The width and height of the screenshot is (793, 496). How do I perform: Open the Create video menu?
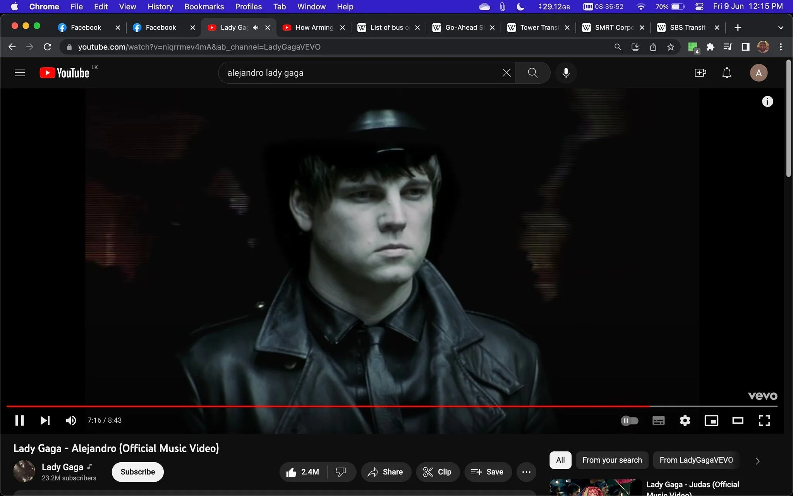click(x=700, y=73)
